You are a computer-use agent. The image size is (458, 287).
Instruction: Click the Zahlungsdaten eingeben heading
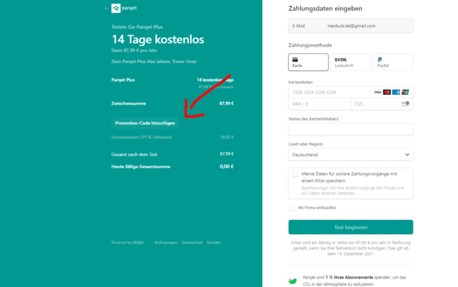tap(326, 8)
